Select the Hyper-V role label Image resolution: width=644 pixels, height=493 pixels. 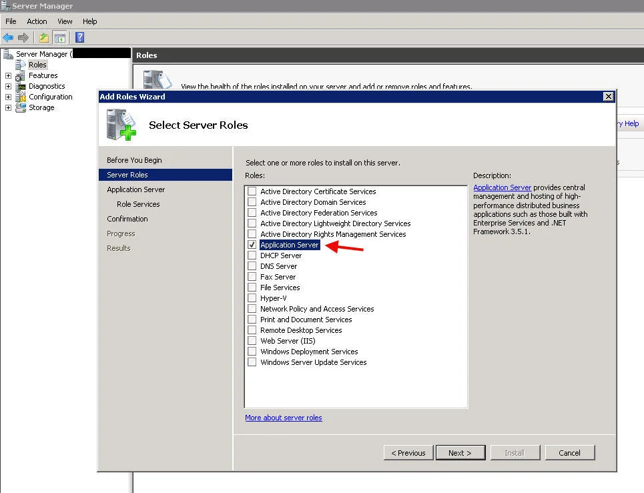(x=273, y=298)
